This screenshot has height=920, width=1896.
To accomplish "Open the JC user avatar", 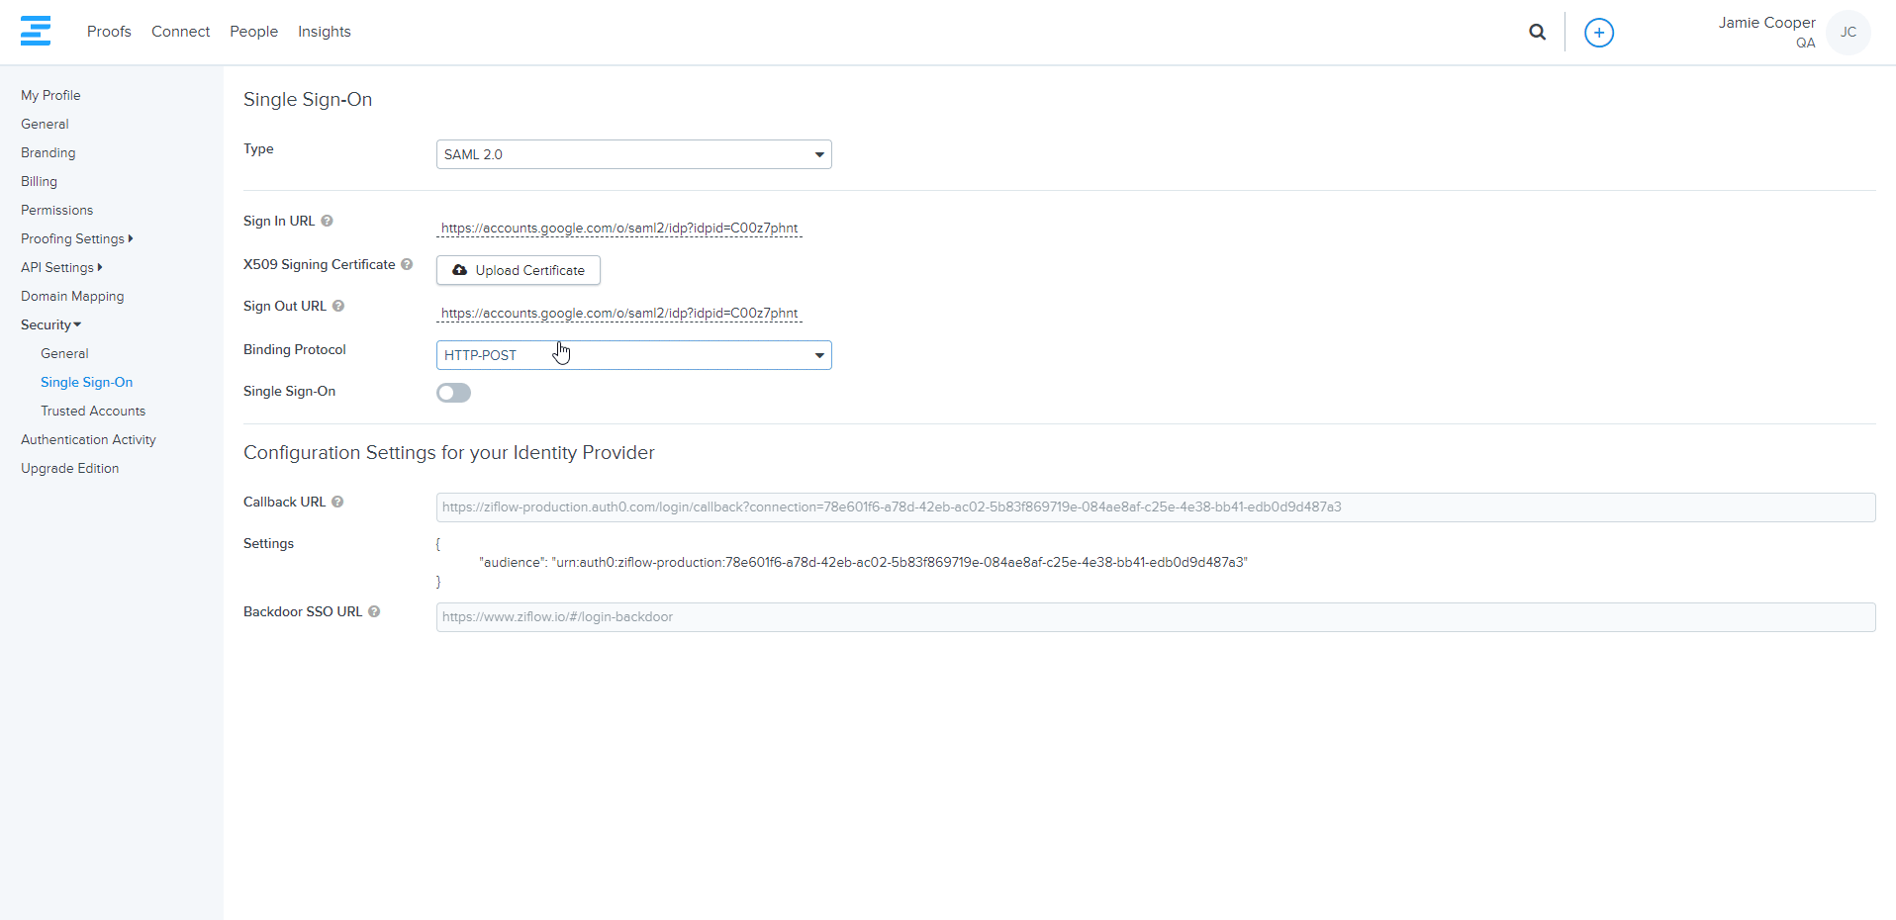I will pos(1848,33).
